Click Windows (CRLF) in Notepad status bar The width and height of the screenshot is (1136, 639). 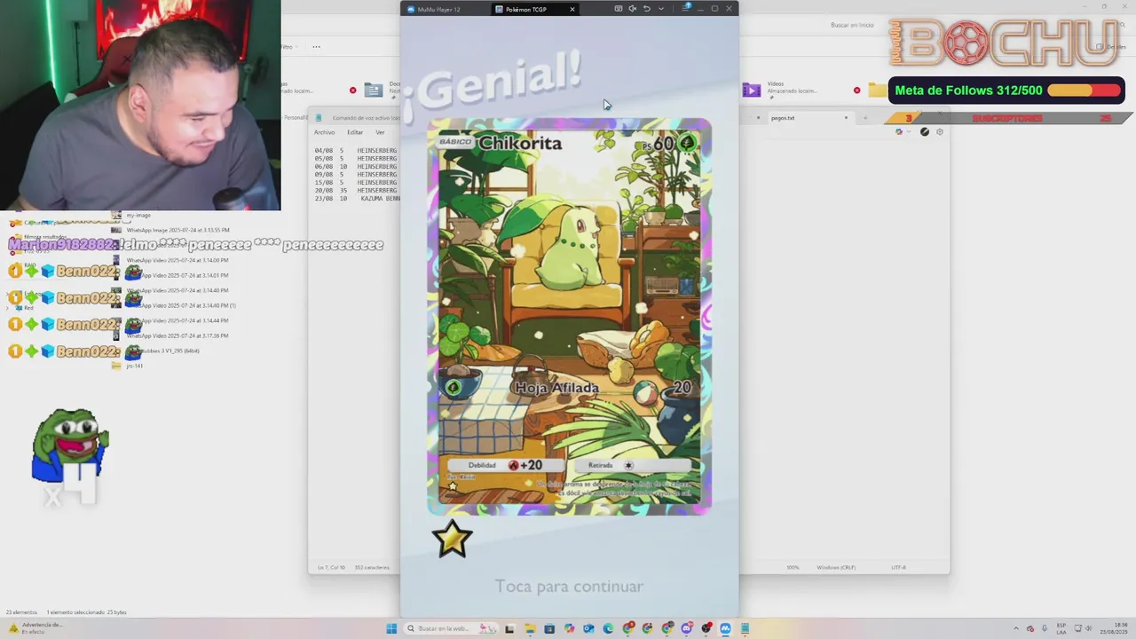836,567
